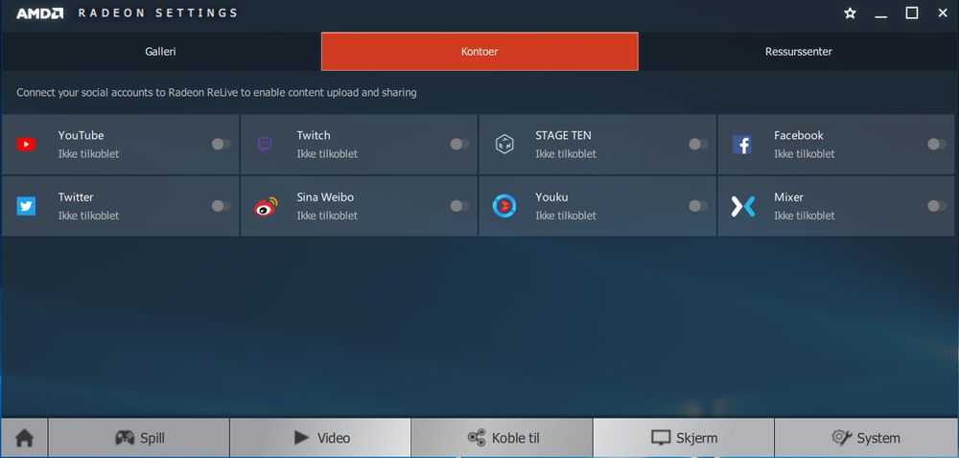Switch on the Facebook connection toggle
This screenshot has height=458, width=959.
[x=937, y=144]
